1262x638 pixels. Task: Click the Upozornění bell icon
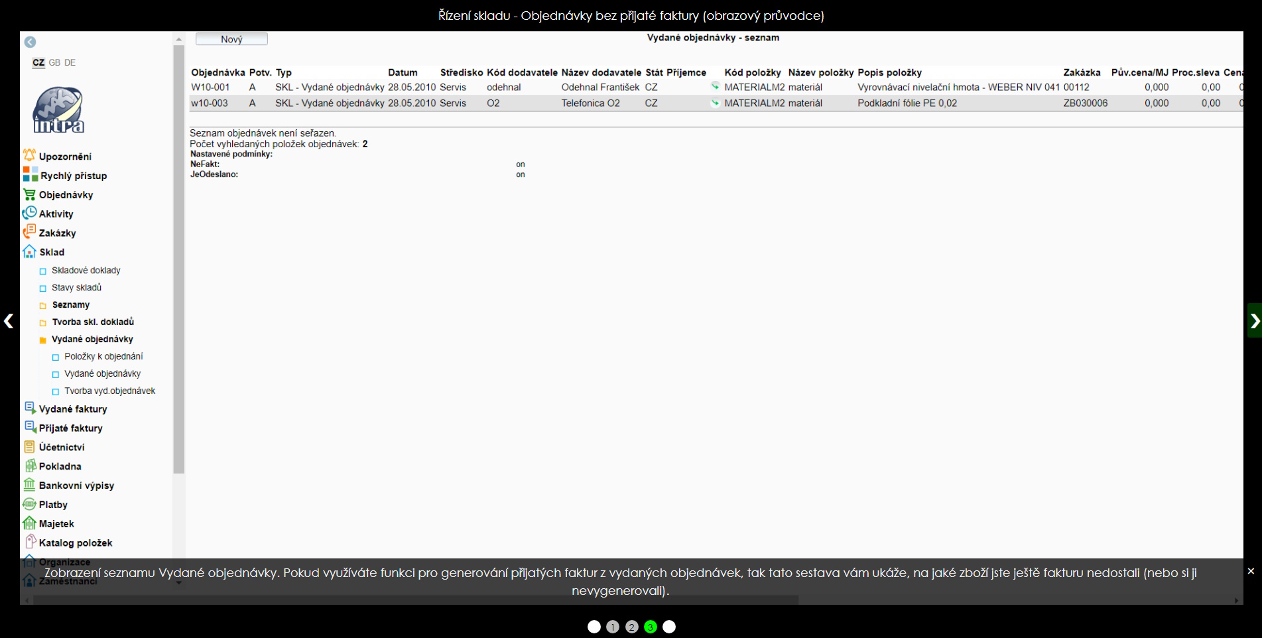coord(29,156)
